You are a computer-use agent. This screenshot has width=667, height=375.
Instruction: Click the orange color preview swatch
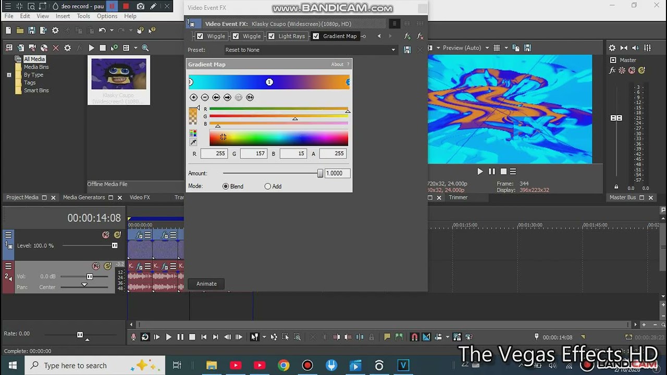click(x=193, y=116)
